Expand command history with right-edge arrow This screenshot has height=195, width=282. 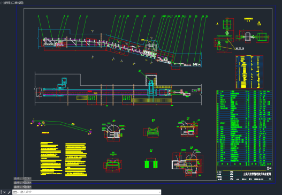(159, 192)
